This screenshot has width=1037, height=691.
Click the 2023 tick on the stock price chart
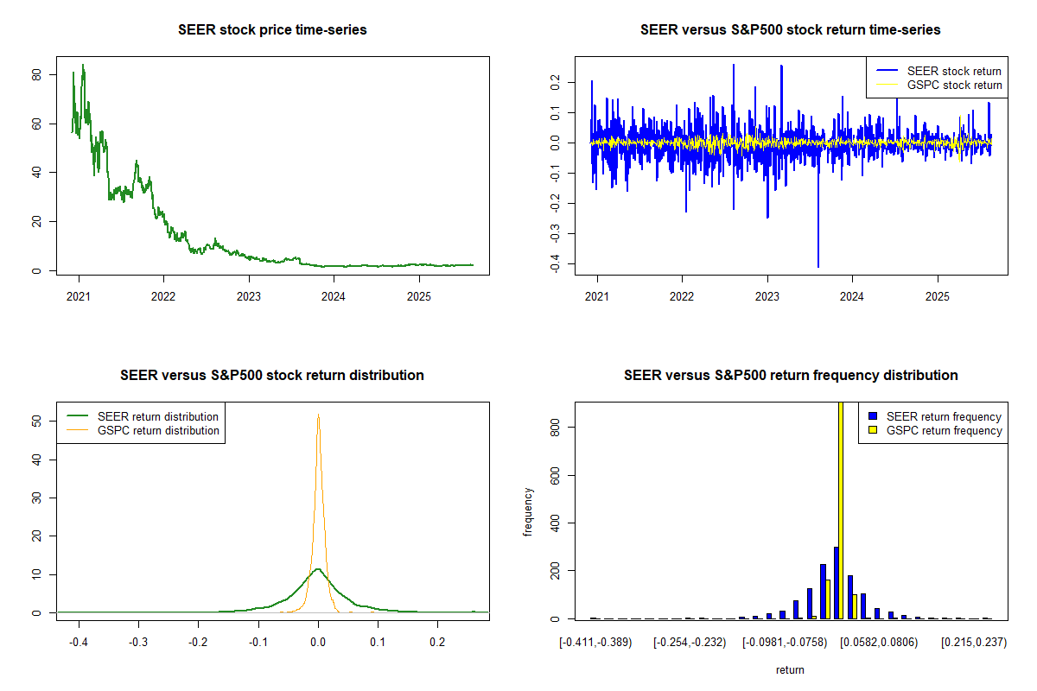249,292
